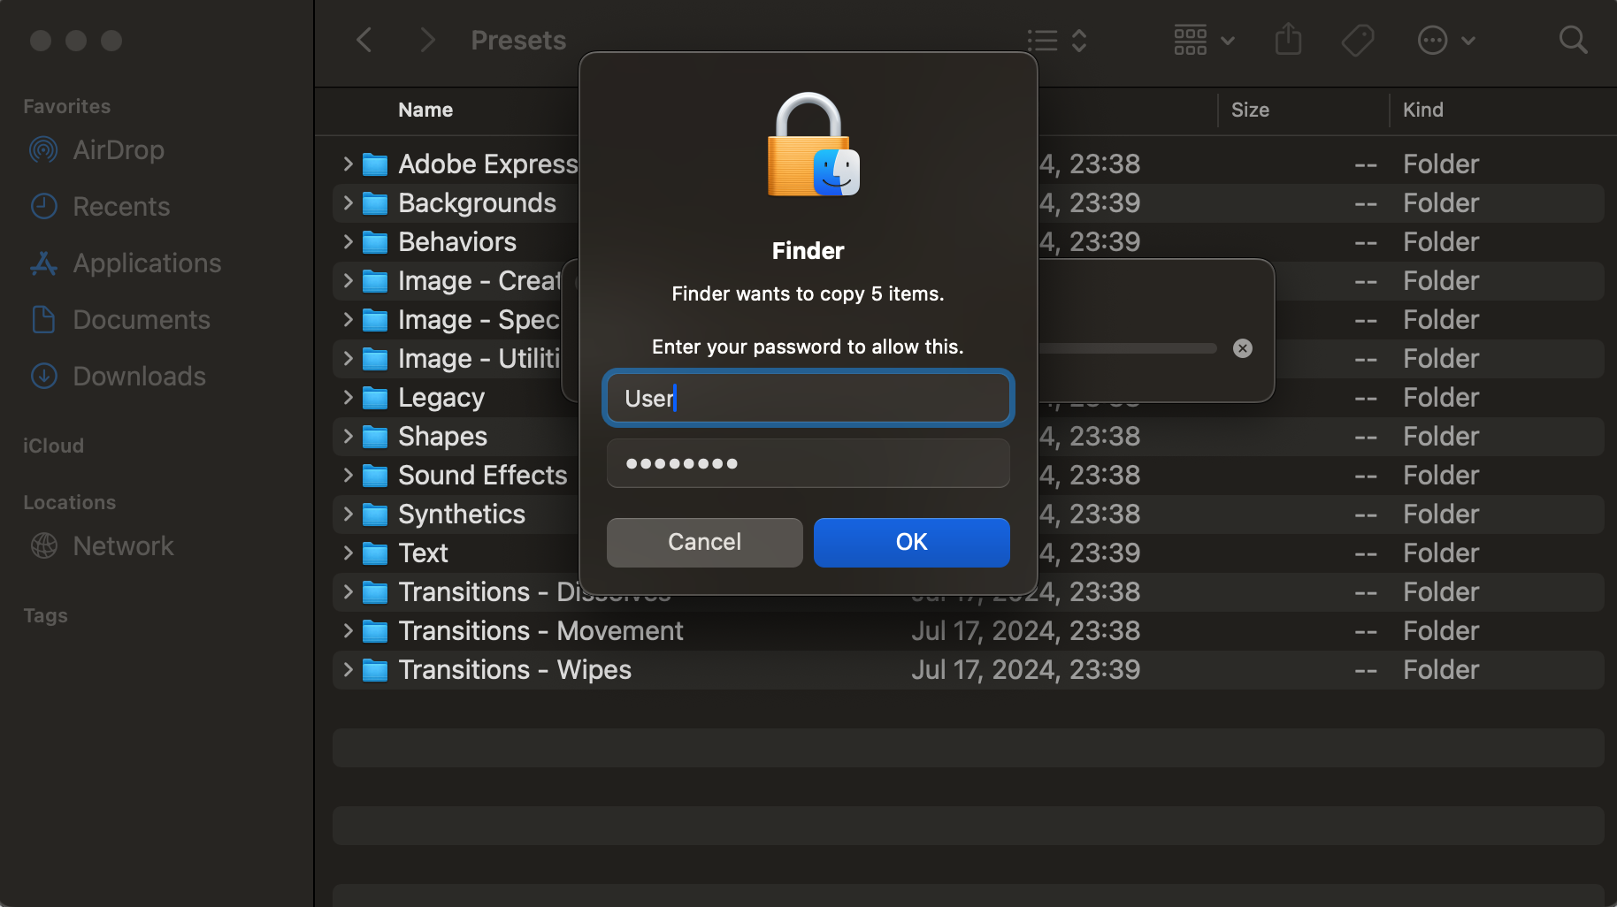Go back using the back arrow
Image resolution: width=1617 pixels, height=907 pixels.
click(x=364, y=40)
